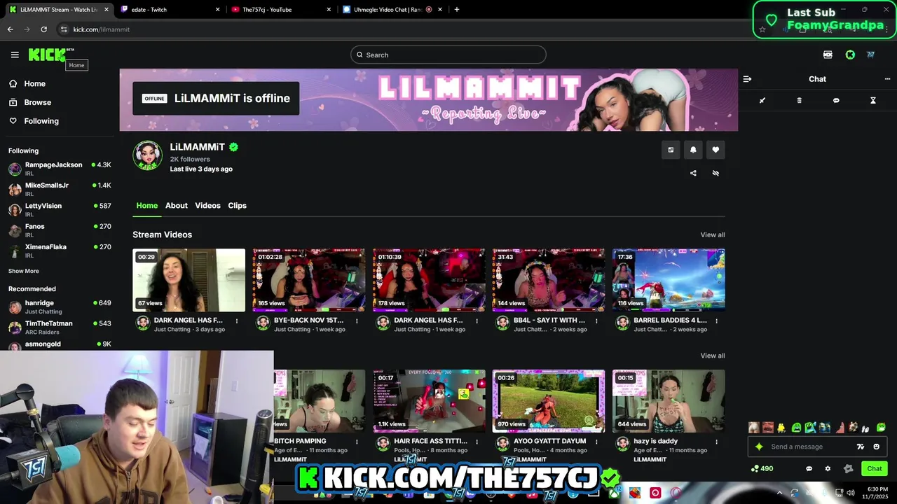This screenshot has height=504, width=897.
Task: Open options menu for BYE-BACK NOV 15TH video
Action: [x=357, y=321]
